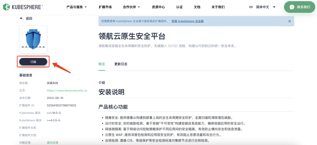
Task: Open the 安装 KubeSphere 企业版 link
Action: pyautogui.click(x=188, y=21)
